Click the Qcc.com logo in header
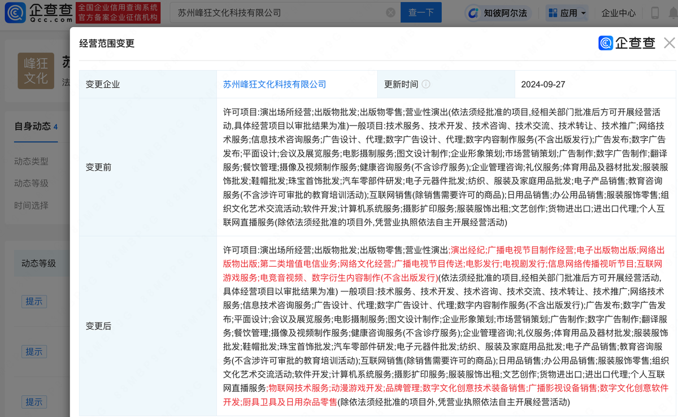The width and height of the screenshot is (678, 417). coord(38,12)
